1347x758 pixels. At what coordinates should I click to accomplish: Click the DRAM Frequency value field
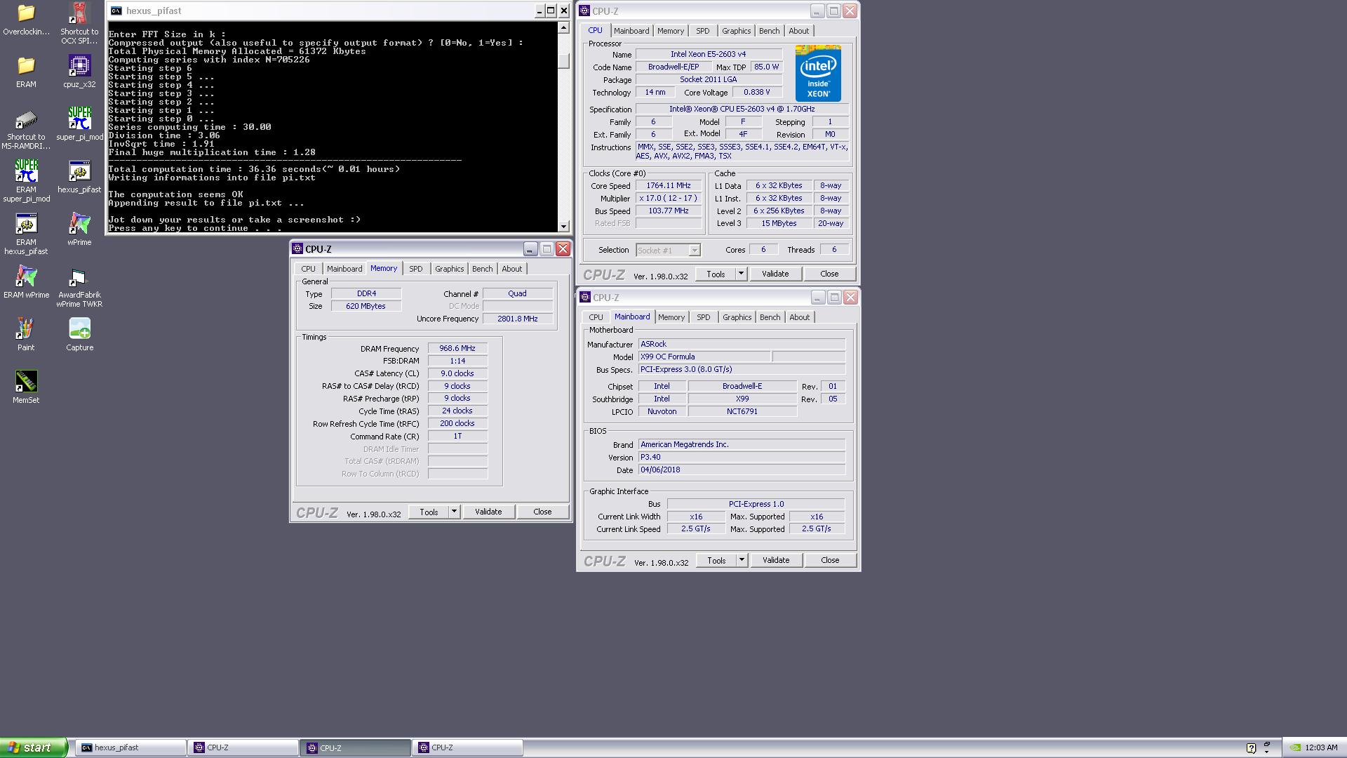pos(457,348)
